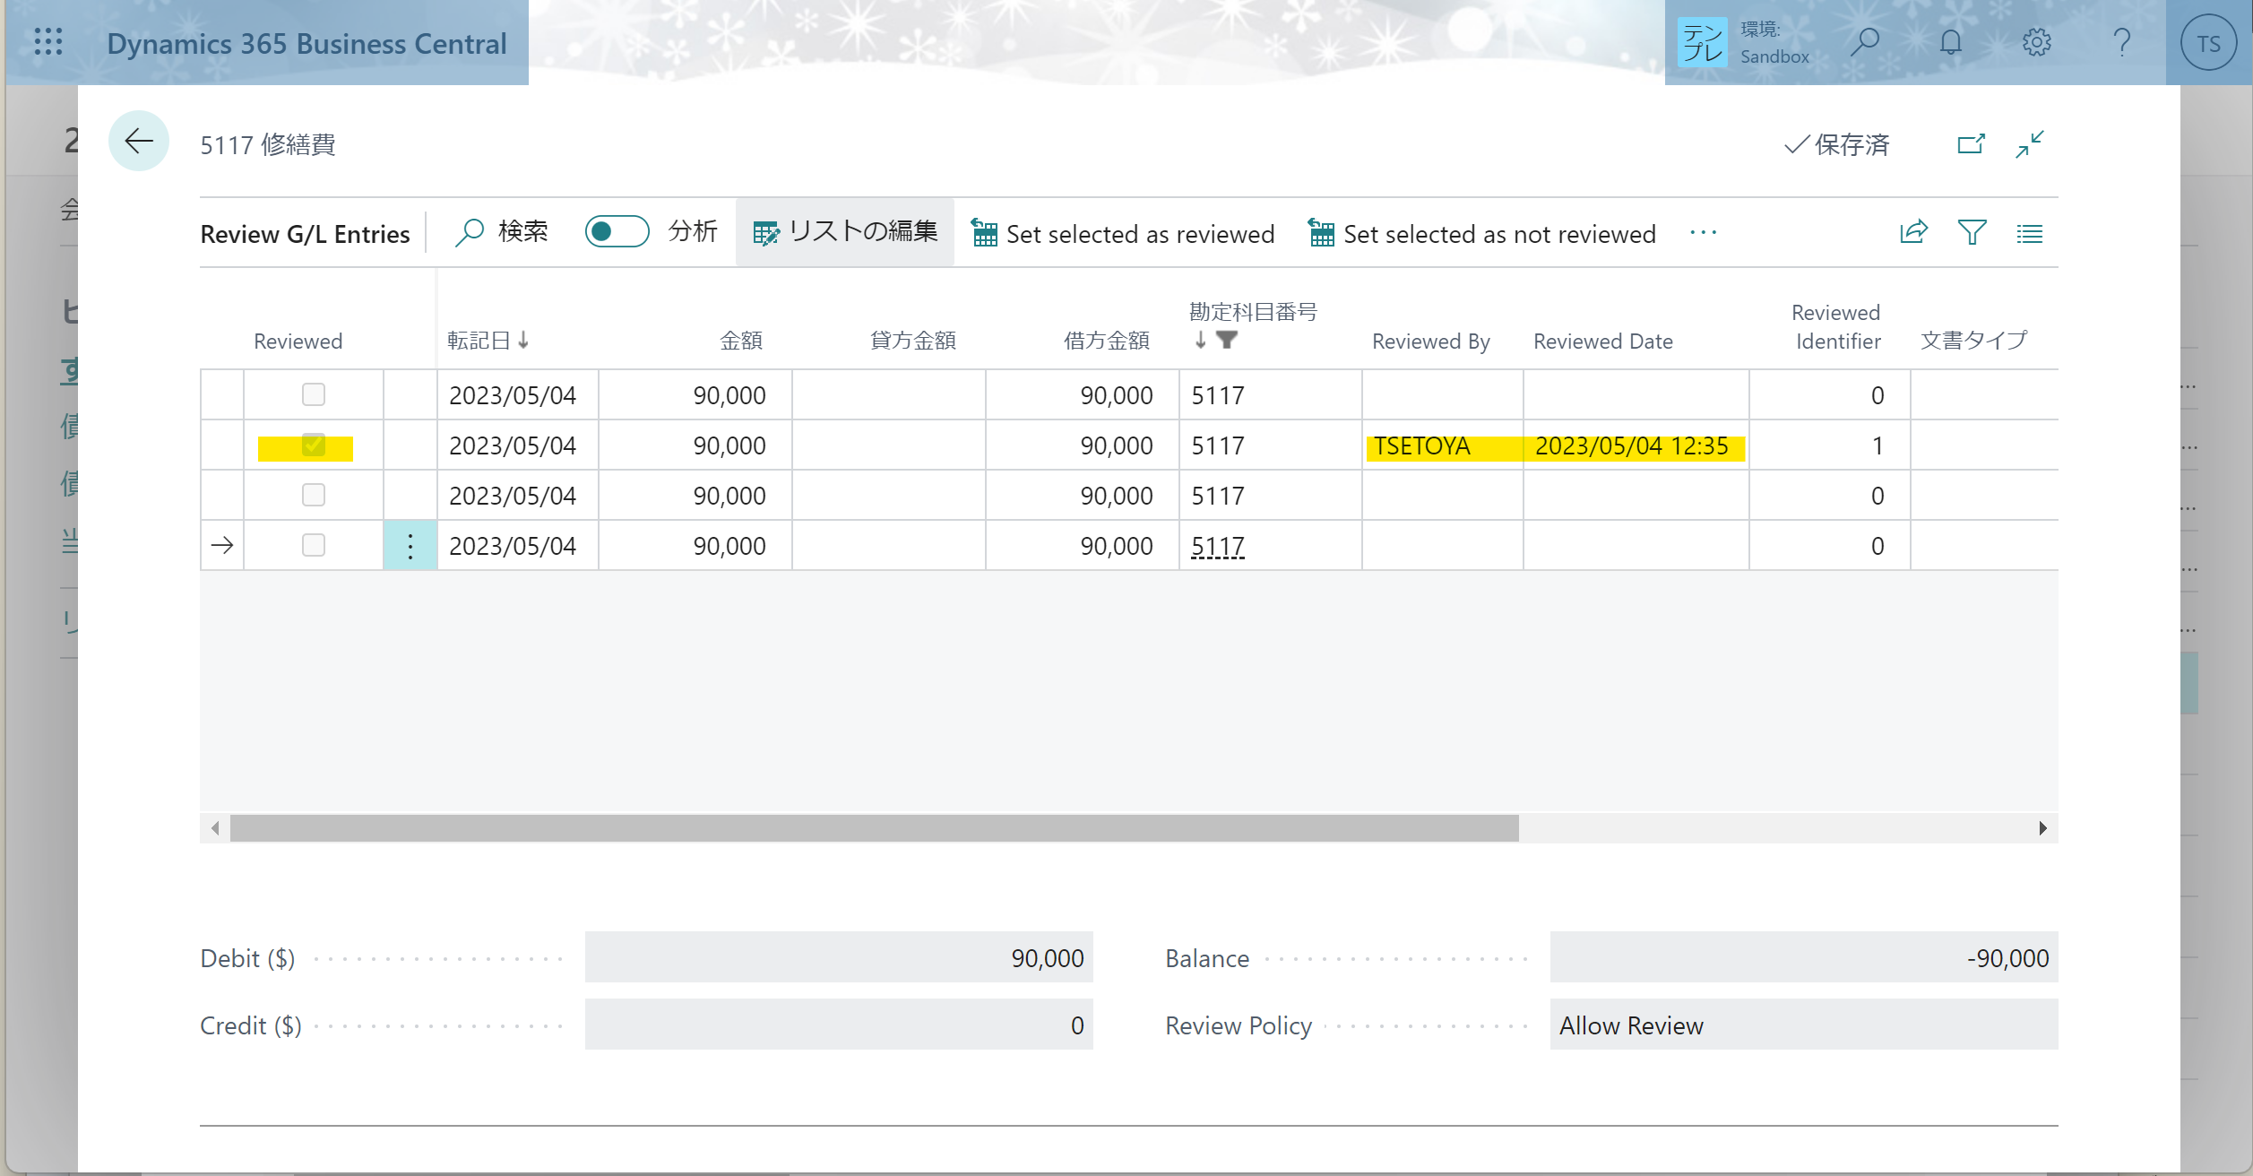2253x1176 pixels.
Task: Click Set selected as reviewed
Action: [1123, 234]
